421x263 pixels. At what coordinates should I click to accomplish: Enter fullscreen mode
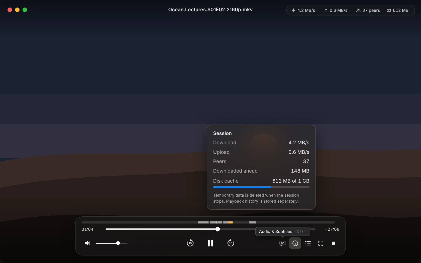click(321, 243)
